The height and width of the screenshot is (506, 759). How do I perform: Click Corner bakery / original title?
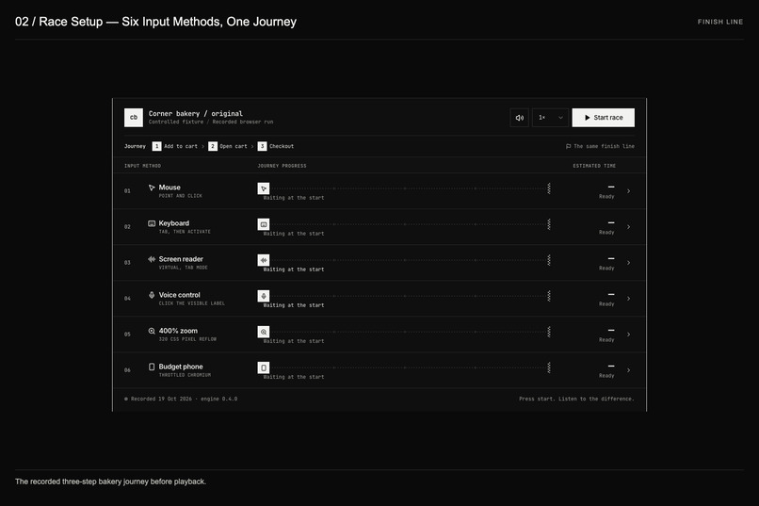pos(196,114)
